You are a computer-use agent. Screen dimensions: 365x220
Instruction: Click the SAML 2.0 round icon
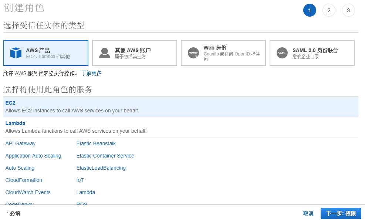point(282,53)
